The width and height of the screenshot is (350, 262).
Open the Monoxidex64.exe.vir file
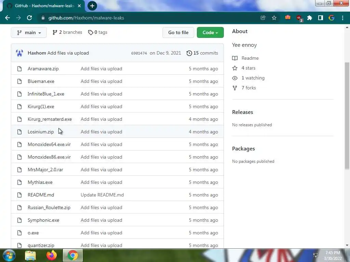coord(49,144)
